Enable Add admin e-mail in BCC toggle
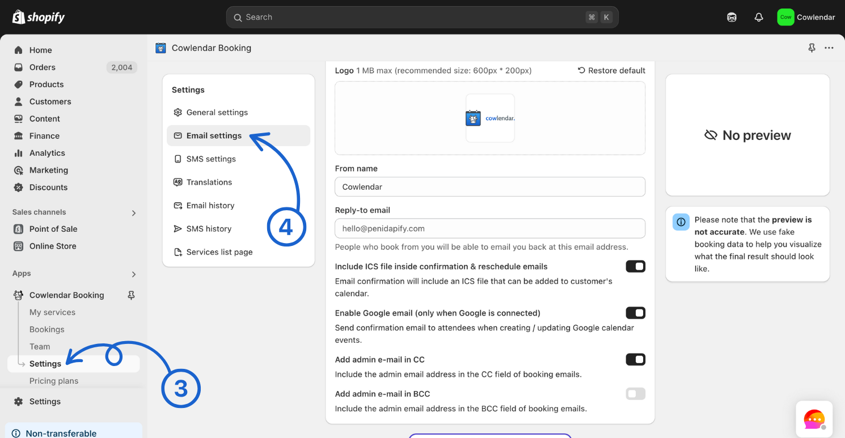The width and height of the screenshot is (845, 438). coord(635,394)
